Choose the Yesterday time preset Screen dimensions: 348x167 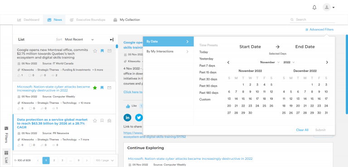[206, 59]
